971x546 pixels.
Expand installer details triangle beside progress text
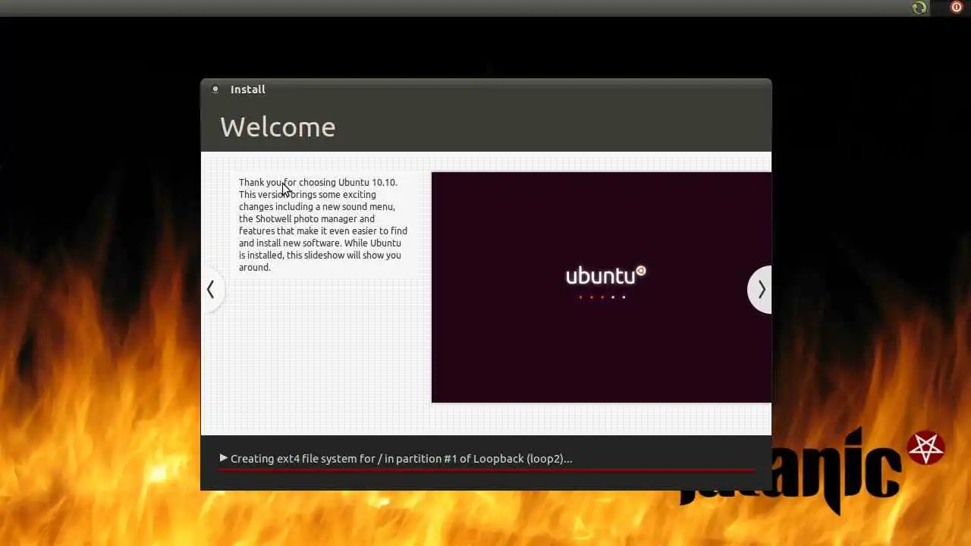click(224, 458)
